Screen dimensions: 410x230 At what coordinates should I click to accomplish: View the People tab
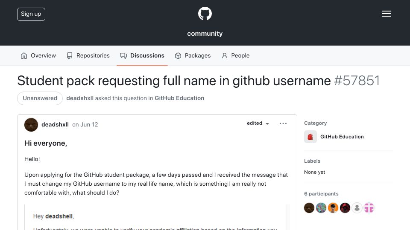click(236, 55)
